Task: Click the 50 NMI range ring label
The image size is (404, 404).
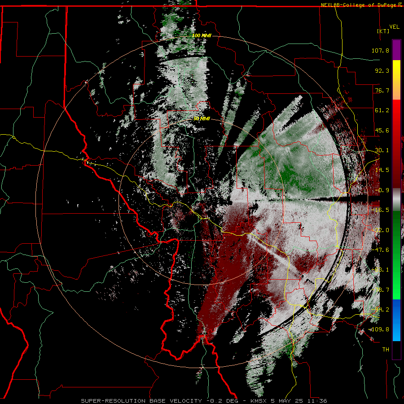Action: [x=202, y=119]
